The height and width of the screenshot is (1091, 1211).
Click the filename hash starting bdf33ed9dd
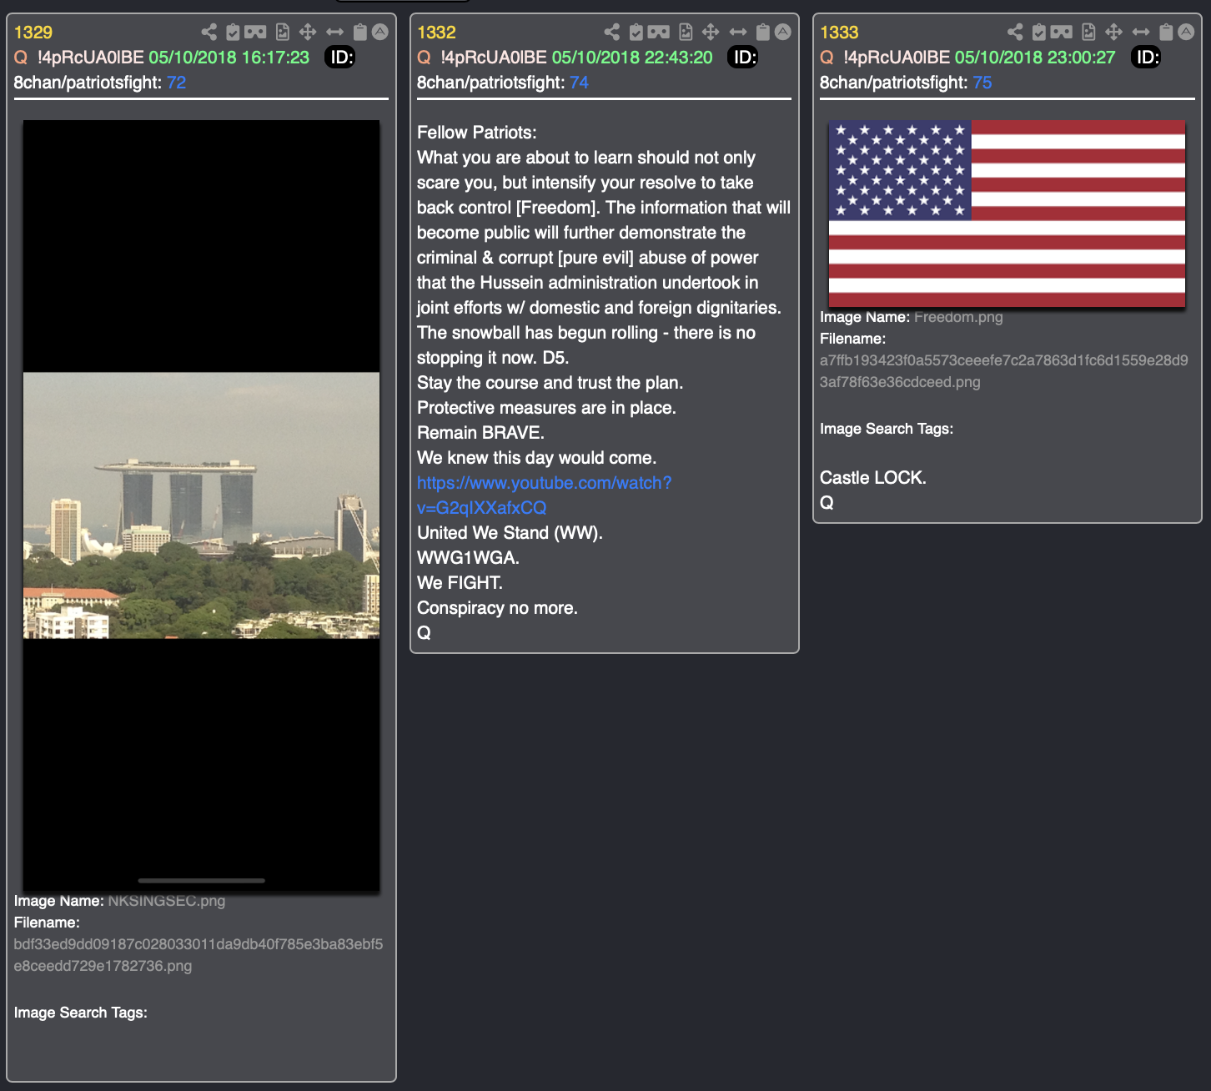(x=198, y=955)
